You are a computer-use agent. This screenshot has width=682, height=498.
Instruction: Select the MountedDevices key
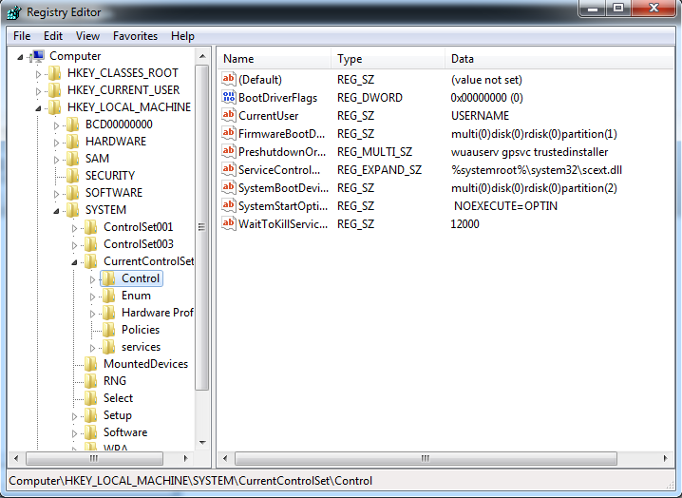[144, 364]
